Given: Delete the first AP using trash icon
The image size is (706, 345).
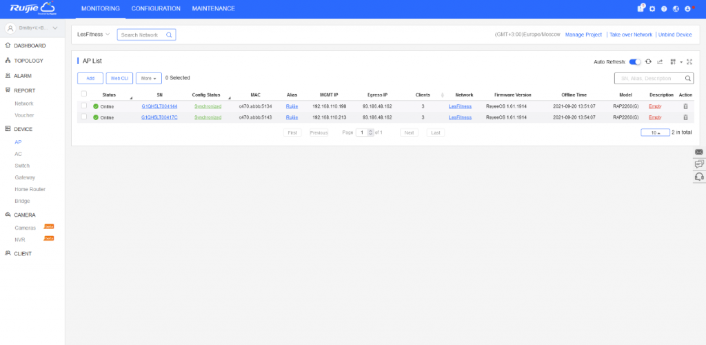Looking at the screenshot, I should point(685,107).
